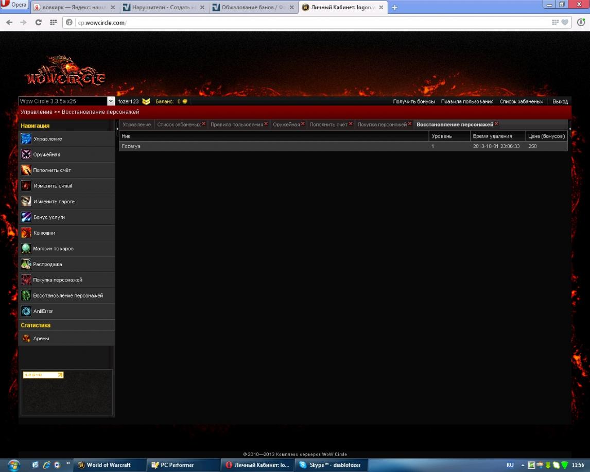Viewport: 590px width, 472px height.
Task: Open Конюшни from the sidebar icon
Action: click(26, 233)
